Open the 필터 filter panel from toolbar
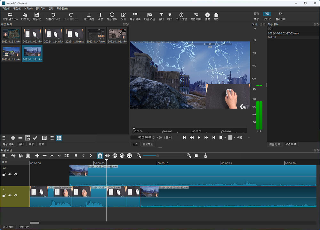This screenshot has width=320, height=230. 161,17
